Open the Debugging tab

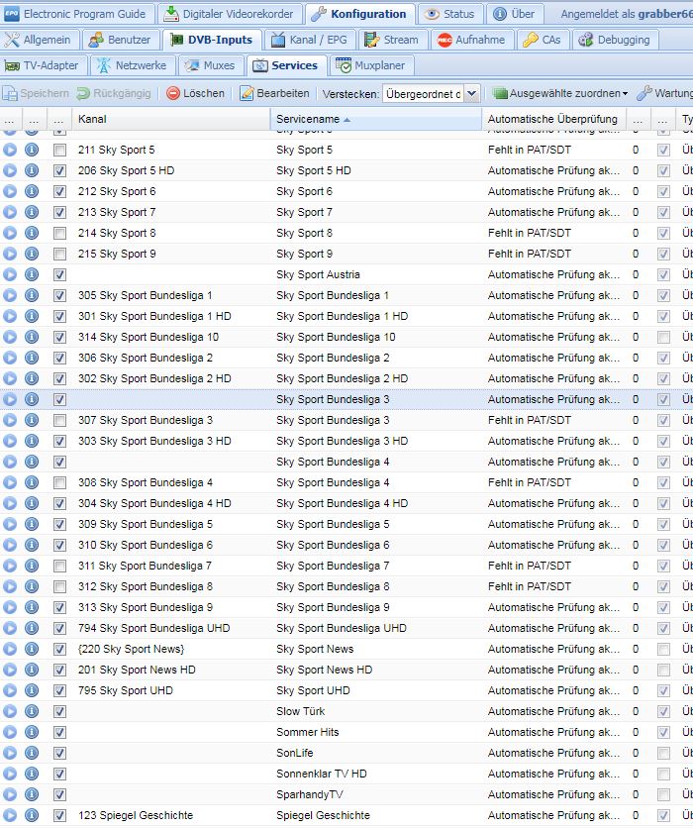615,40
